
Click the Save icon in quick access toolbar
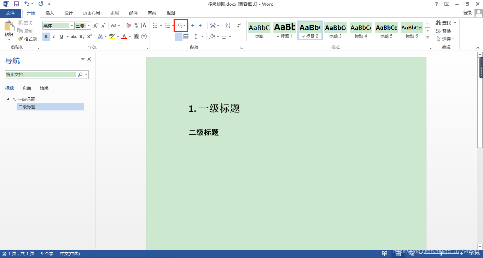click(16, 4)
